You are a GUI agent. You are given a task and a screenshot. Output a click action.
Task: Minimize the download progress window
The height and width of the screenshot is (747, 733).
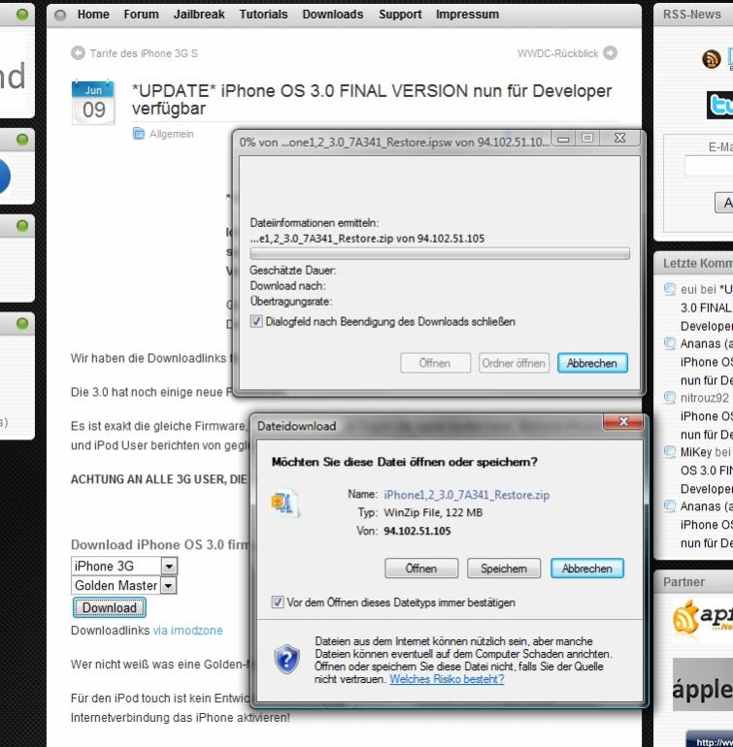pos(563,139)
